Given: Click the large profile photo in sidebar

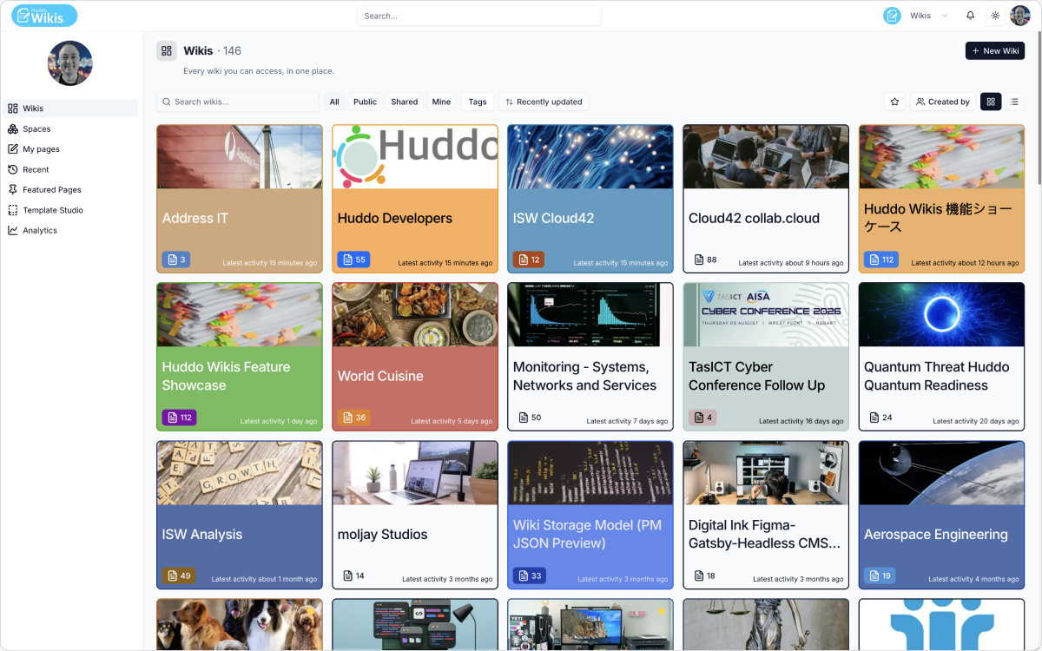Looking at the screenshot, I should click(x=70, y=62).
